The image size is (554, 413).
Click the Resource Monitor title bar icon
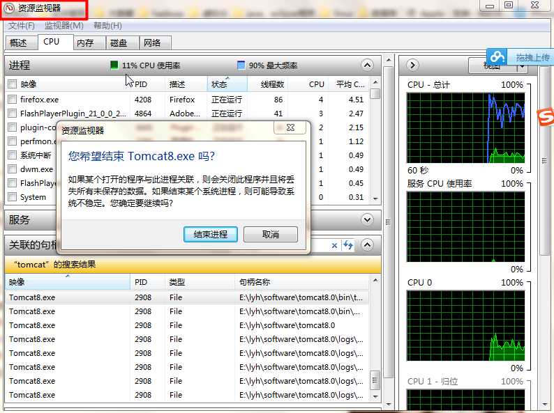click(x=8, y=8)
